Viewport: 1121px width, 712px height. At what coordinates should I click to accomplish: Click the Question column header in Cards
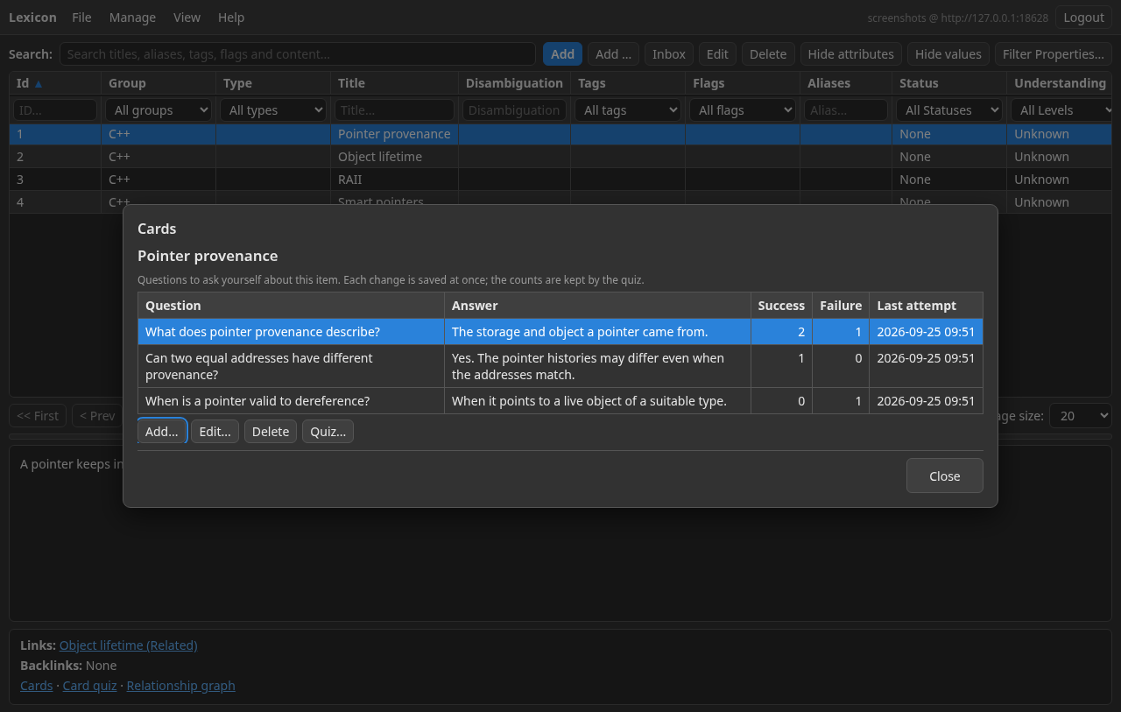[291, 306]
